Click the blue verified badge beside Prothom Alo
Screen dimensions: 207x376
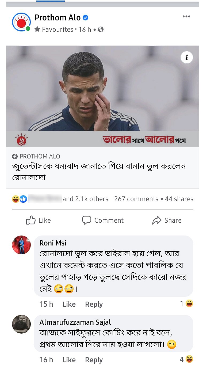pyautogui.click(x=86, y=18)
